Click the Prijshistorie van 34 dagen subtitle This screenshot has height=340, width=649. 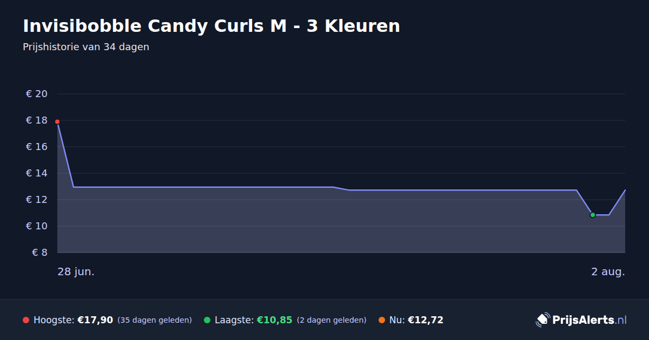tap(86, 47)
